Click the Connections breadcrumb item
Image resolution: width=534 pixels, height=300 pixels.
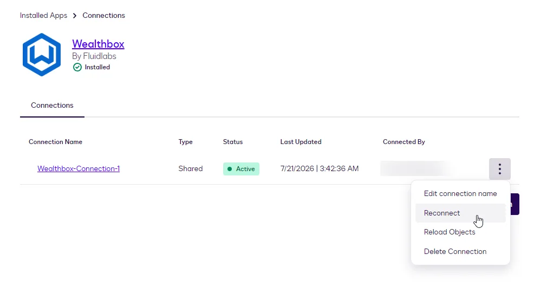pos(103,15)
